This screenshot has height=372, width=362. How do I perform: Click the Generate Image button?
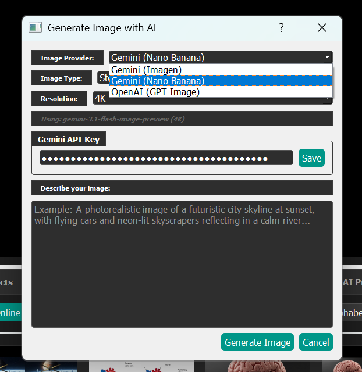[257, 342]
